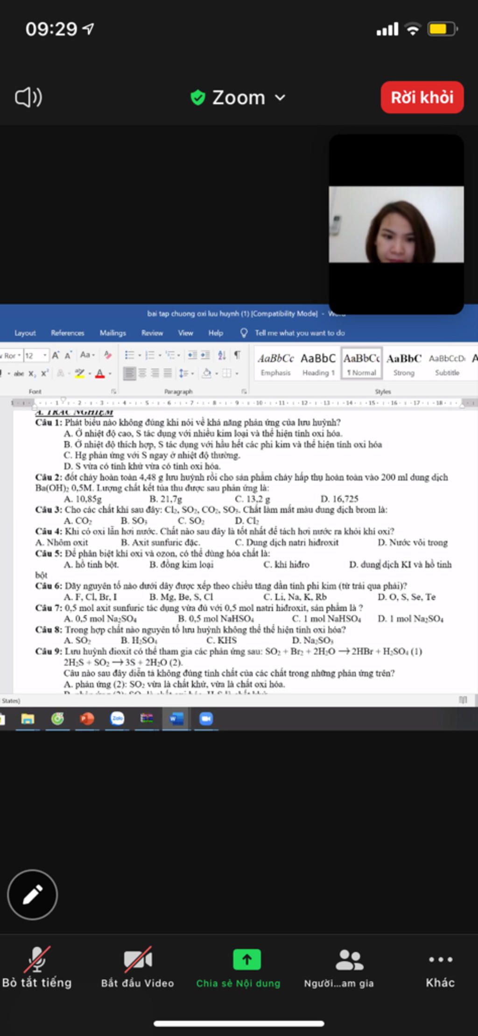Open Cốc Cốc browser in taskbar
This screenshot has width=478, height=1036.
57,719
